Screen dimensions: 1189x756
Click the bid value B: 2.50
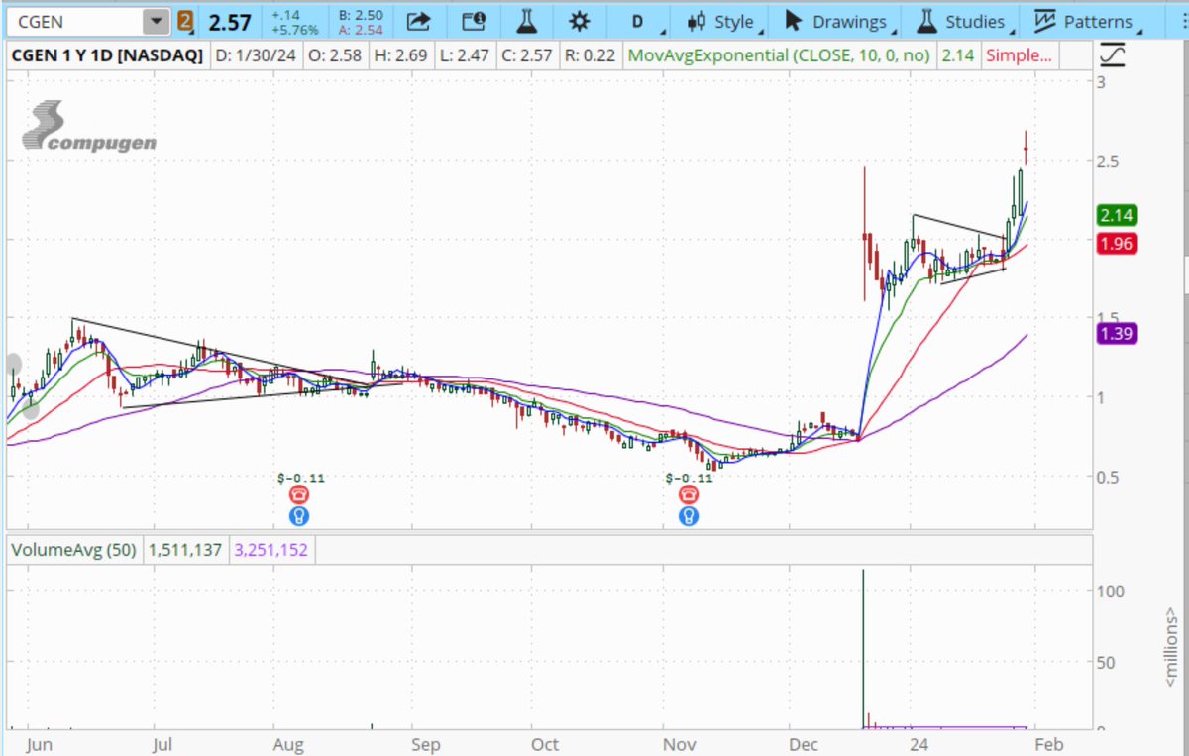(x=359, y=15)
